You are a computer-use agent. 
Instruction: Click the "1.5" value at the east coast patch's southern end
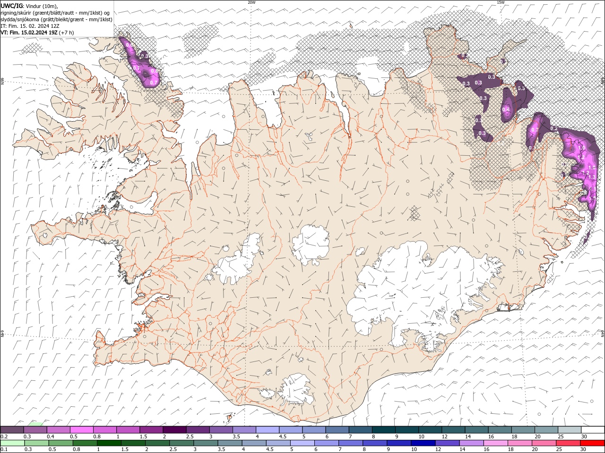pyautogui.click(x=592, y=198)
